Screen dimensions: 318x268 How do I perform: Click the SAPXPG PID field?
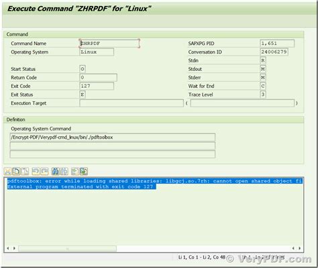277,44
